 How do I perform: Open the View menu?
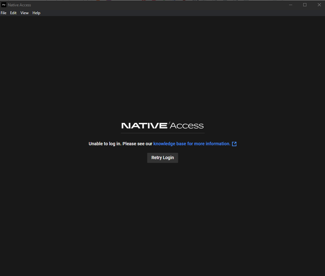coord(25,13)
